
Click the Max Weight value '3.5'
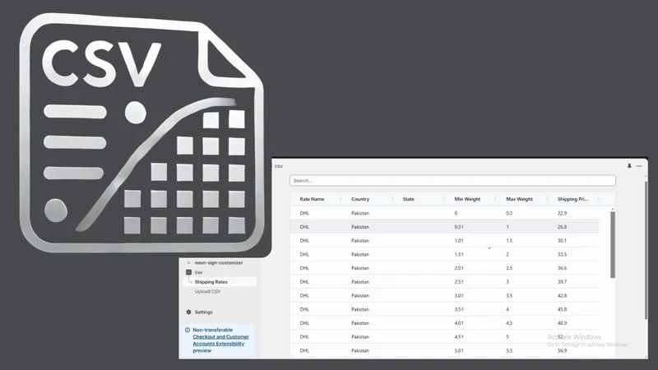coord(509,296)
